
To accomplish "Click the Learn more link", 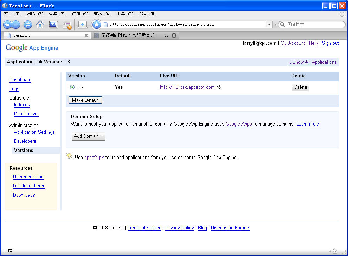I will [308, 124].
